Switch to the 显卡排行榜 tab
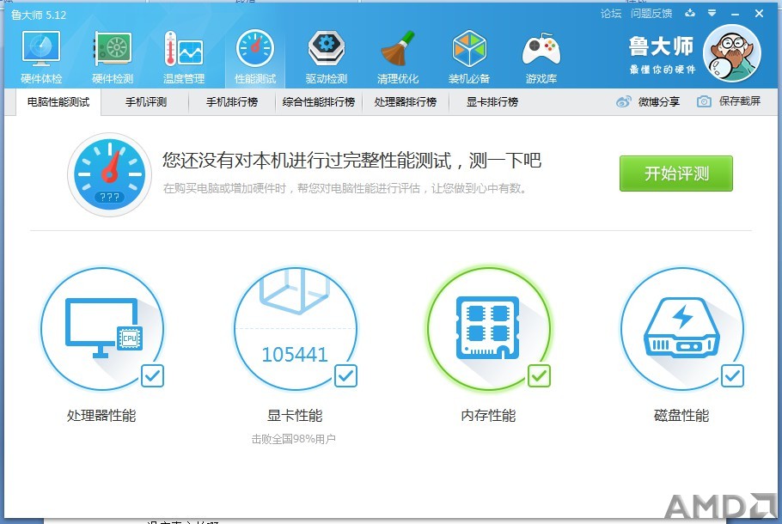Viewport: 782px width, 524px height. (492, 102)
